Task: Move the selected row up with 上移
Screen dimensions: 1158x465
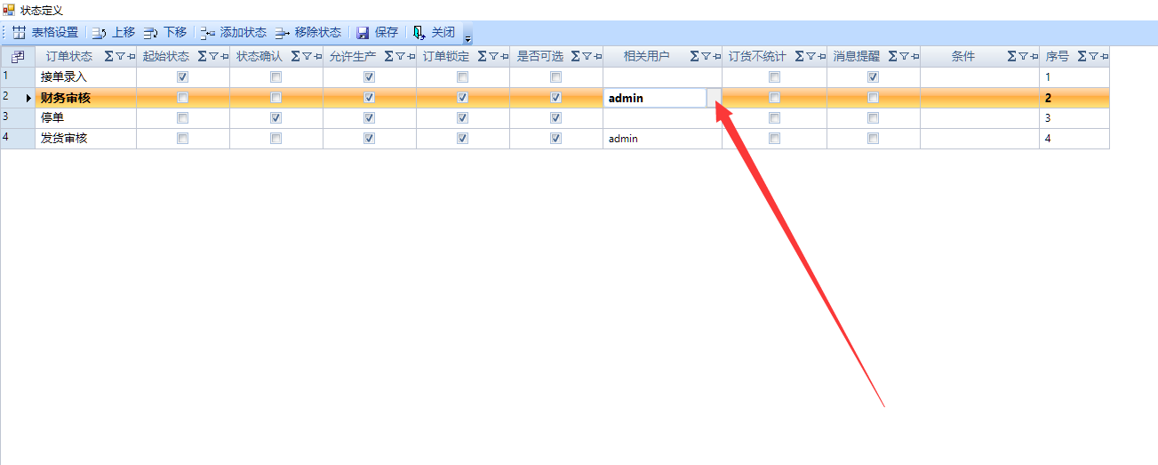Action: pyautogui.click(x=113, y=33)
